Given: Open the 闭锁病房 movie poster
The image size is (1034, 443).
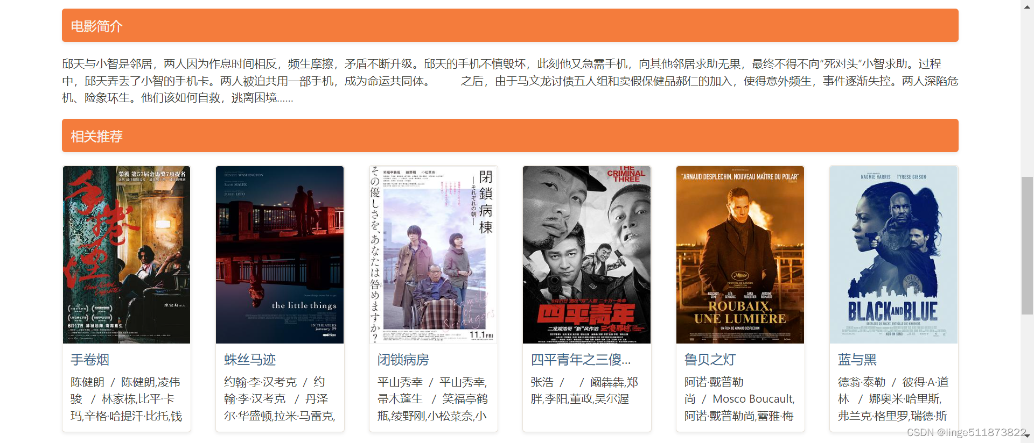Looking at the screenshot, I should pyautogui.click(x=433, y=254).
